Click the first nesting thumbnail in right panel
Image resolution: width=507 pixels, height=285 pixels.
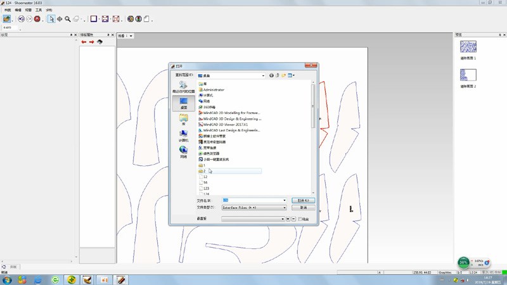coord(468,47)
